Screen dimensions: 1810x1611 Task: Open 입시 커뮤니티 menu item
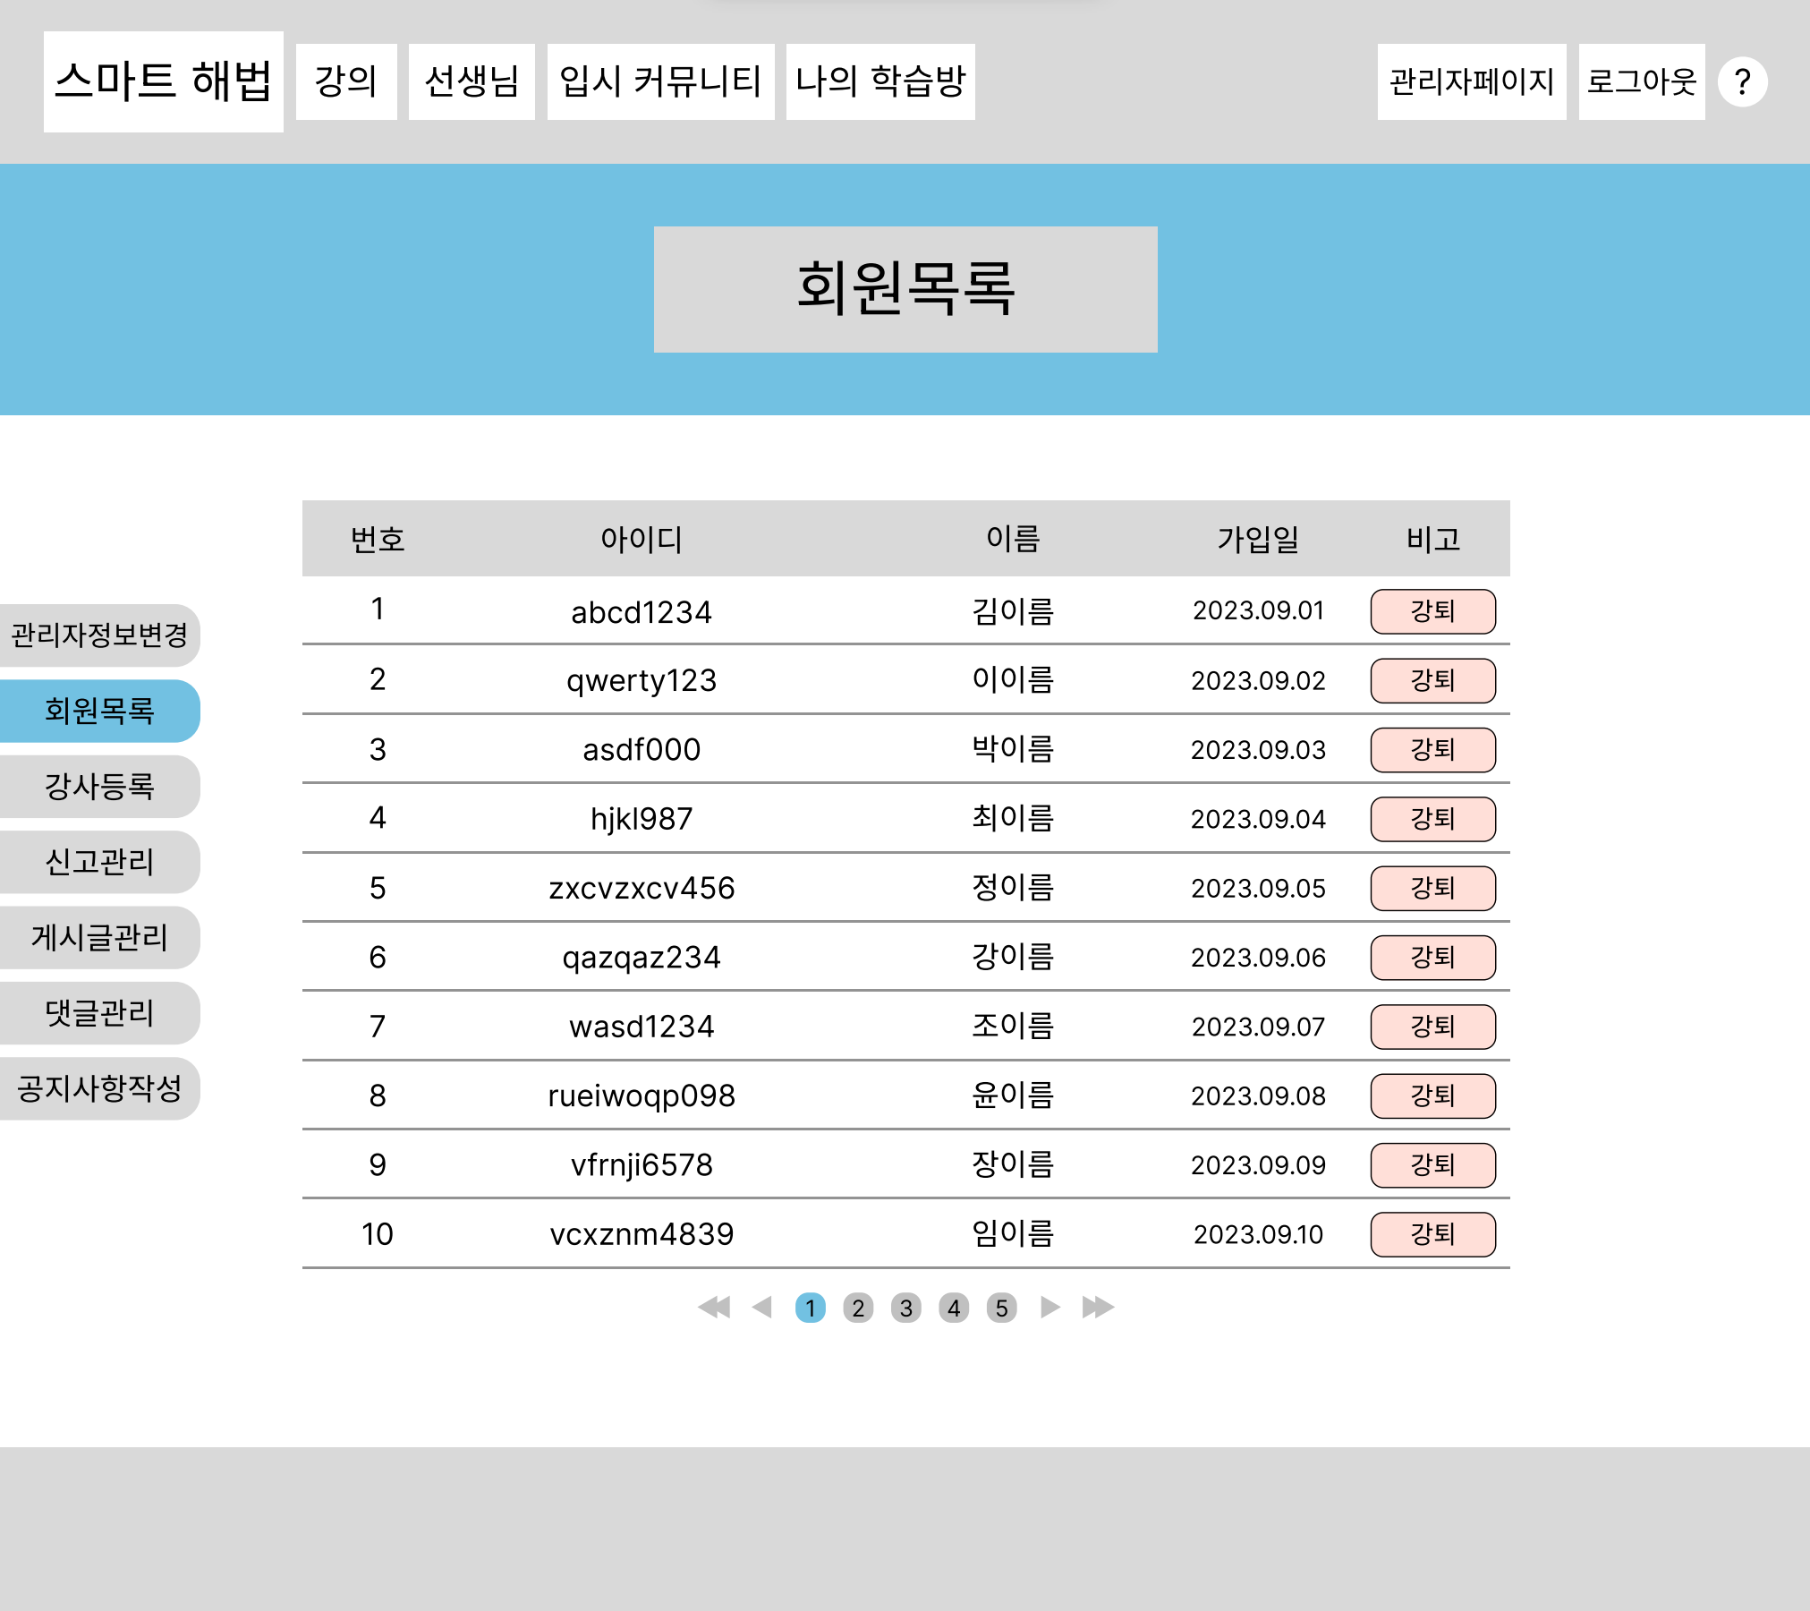coord(660,81)
